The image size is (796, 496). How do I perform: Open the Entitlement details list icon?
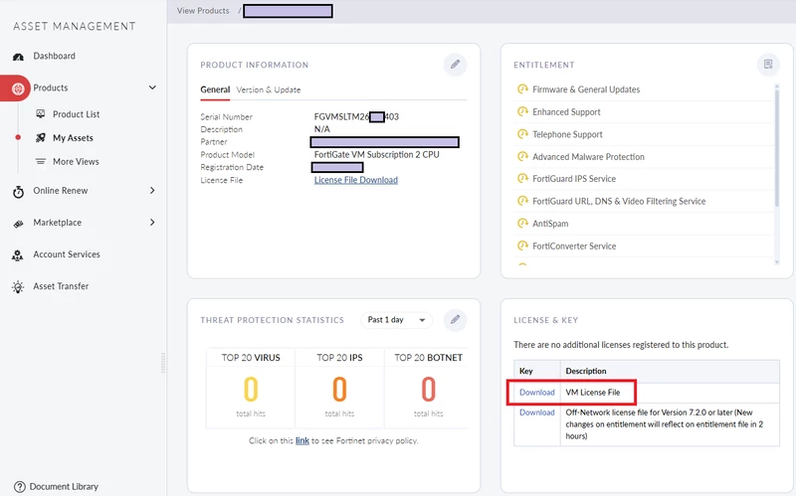coord(768,65)
